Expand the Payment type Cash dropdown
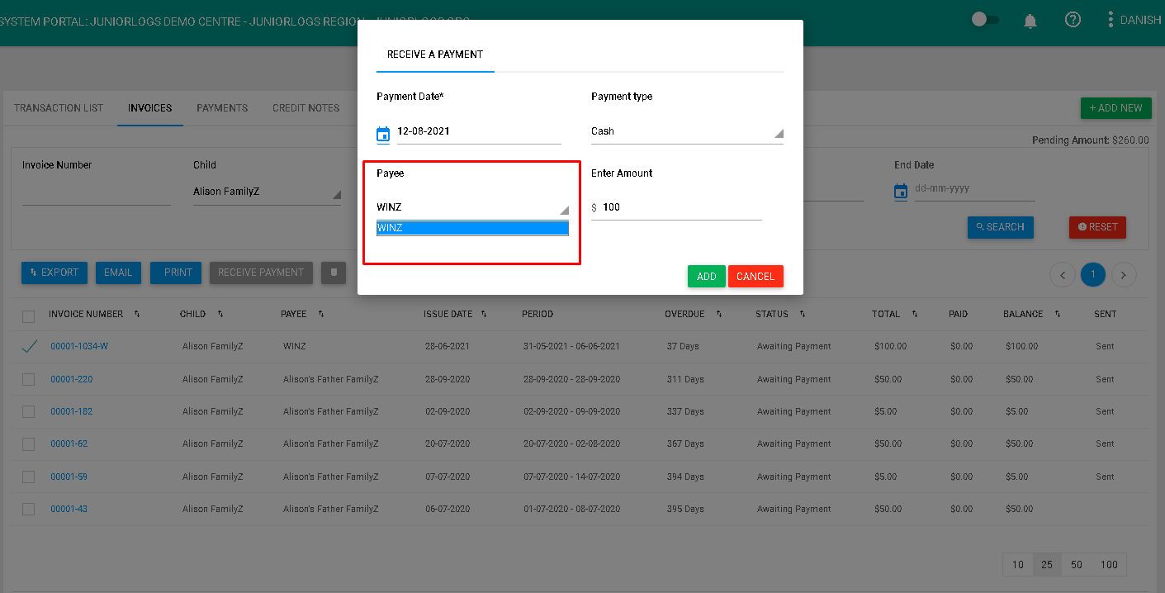Viewport: 1165px width, 593px height. coord(687,131)
